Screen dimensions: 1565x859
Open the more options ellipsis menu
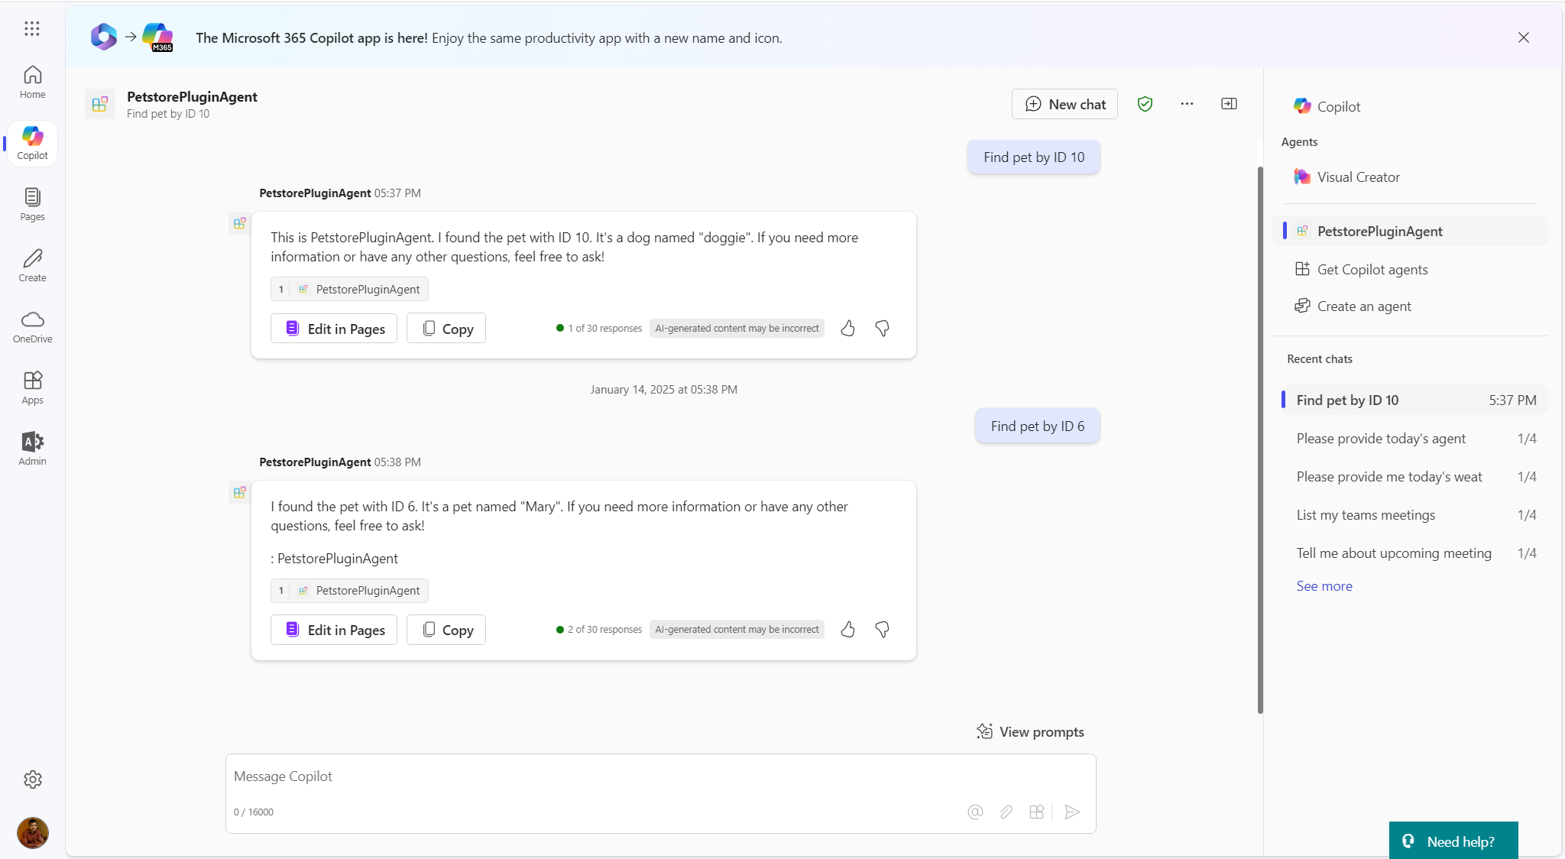[x=1186, y=103]
